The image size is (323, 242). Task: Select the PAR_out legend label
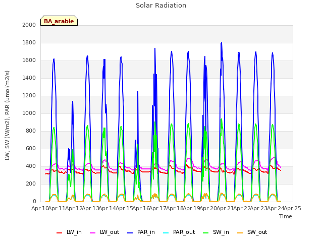coord(184,232)
